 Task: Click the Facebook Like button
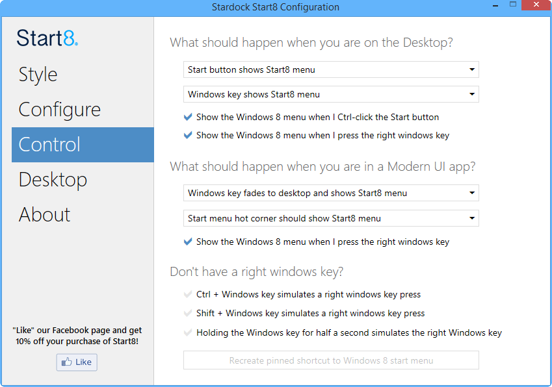coord(77,362)
